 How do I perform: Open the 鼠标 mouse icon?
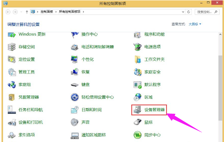tap(138, 122)
